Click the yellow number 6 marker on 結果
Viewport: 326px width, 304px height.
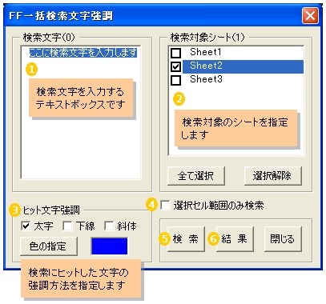coord(213,238)
